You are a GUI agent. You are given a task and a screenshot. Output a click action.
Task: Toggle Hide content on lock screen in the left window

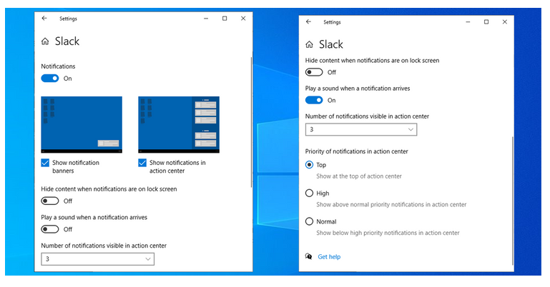tap(50, 201)
